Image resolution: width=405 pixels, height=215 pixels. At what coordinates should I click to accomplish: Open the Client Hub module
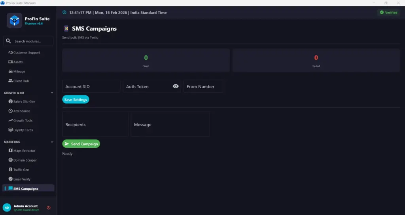[x=28, y=81]
